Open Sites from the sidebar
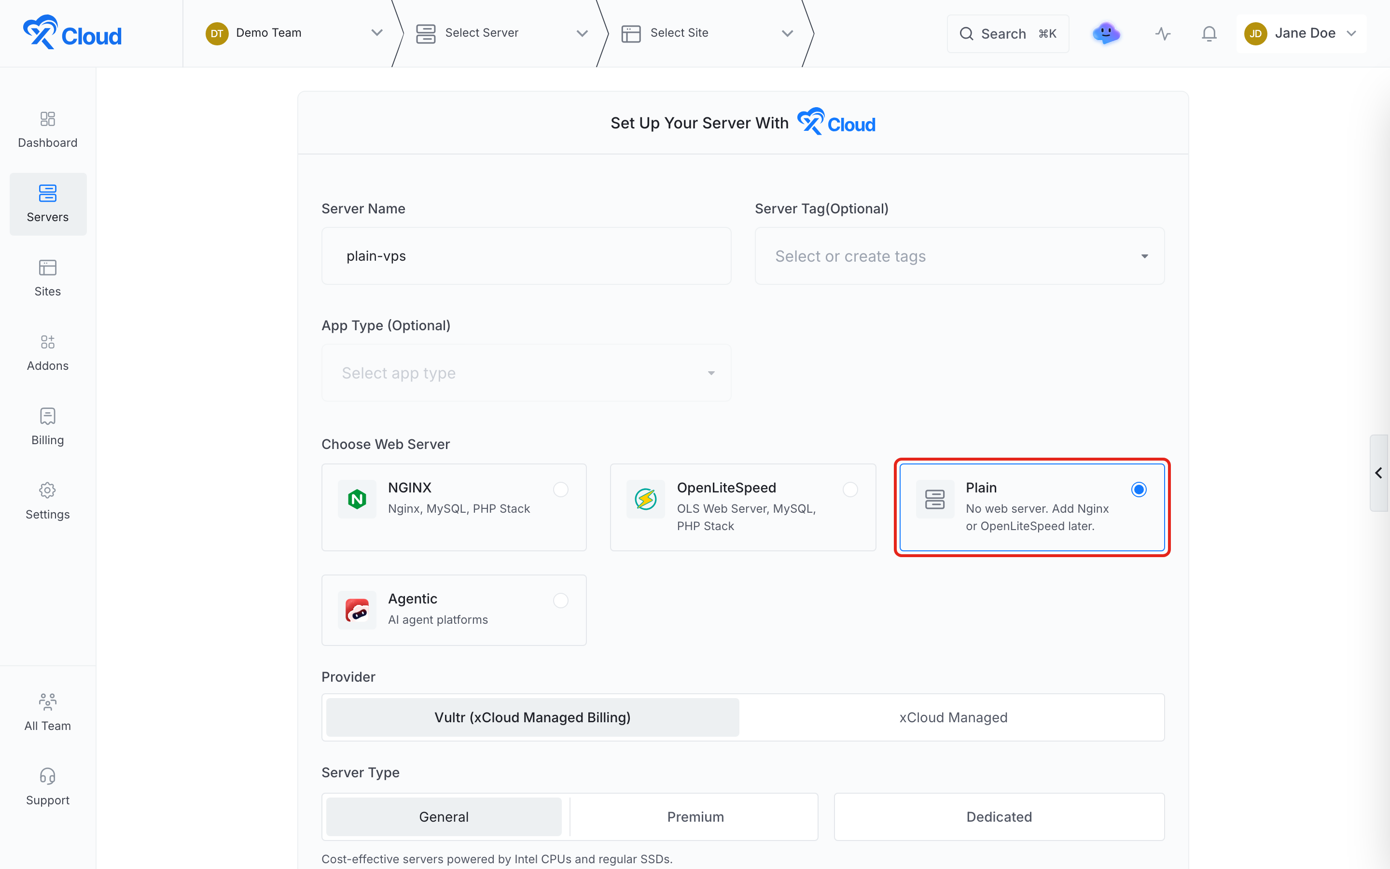1390x869 pixels. tap(48, 279)
